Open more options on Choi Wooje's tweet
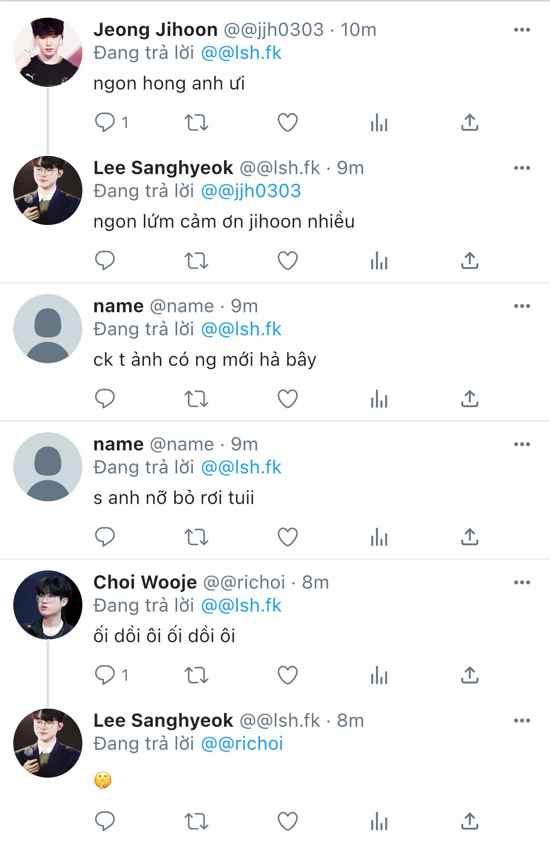550x841 pixels. [522, 583]
